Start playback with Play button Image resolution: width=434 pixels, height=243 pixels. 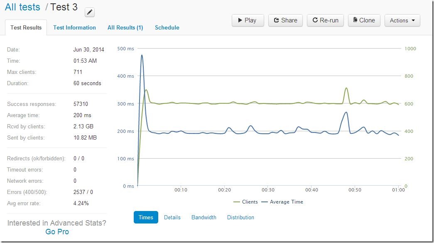(x=248, y=20)
